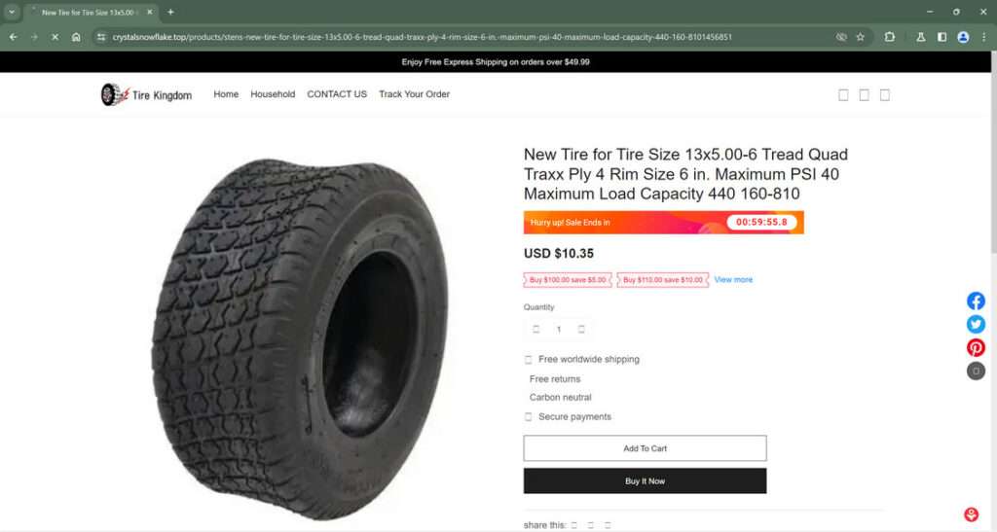Increase the quantity by one
This screenshot has width=997, height=532.
click(581, 329)
